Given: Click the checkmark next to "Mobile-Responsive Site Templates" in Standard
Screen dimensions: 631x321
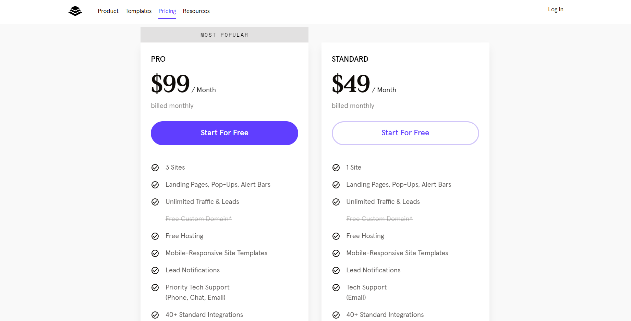Looking at the screenshot, I should coord(336,253).
